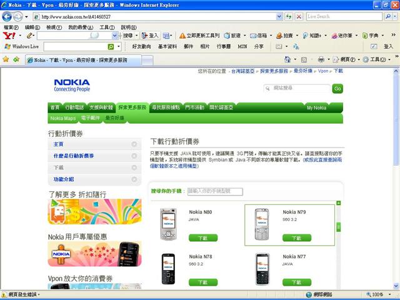Open 功能介紹 sidebar link
The width and height of the screenshot is (400, 300).
64,179
